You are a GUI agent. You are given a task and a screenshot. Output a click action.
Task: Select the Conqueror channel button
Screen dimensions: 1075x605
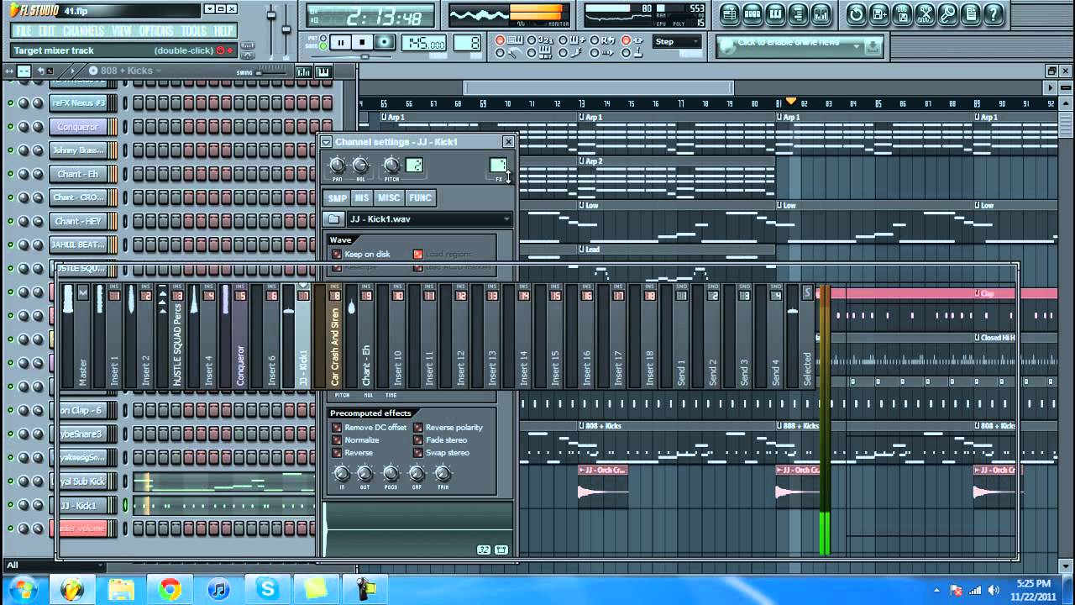coord(78,127)
